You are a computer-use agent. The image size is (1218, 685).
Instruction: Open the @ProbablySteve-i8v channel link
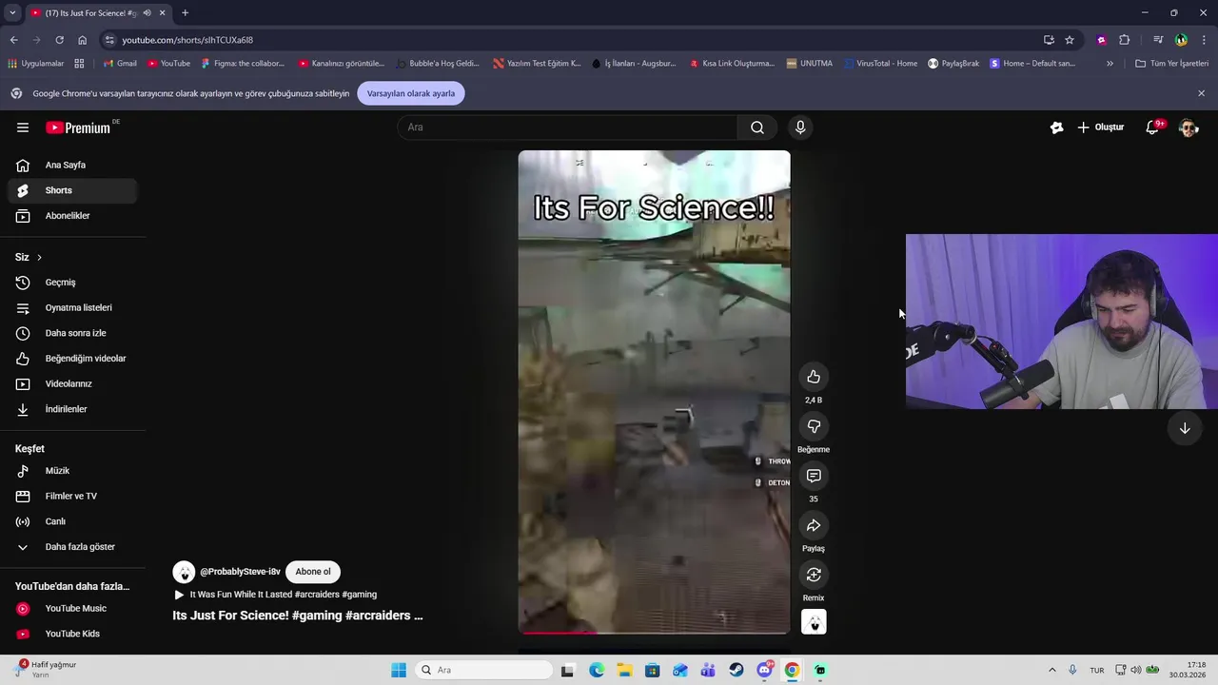(x=240, y=572)
